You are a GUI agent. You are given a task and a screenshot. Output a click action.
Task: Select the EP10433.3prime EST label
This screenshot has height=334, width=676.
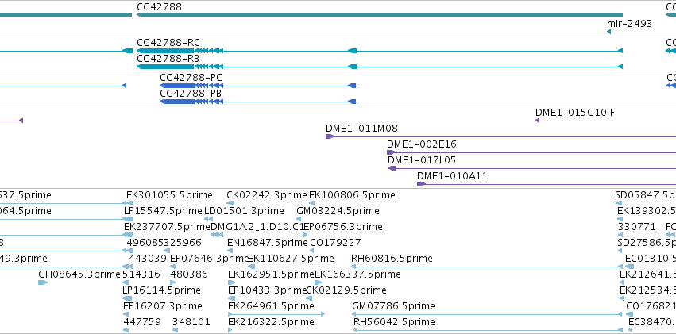point(267,290)
